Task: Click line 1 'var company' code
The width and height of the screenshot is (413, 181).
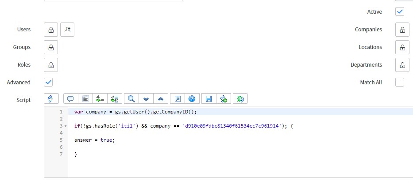Action: (x=135, y=112)
